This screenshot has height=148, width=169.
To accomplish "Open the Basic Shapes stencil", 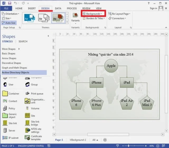I will click(x=9, y=53).
